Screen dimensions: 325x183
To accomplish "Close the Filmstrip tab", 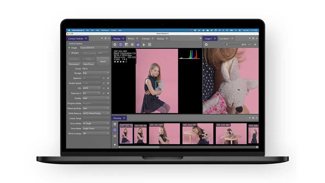I will coord(124,118).
